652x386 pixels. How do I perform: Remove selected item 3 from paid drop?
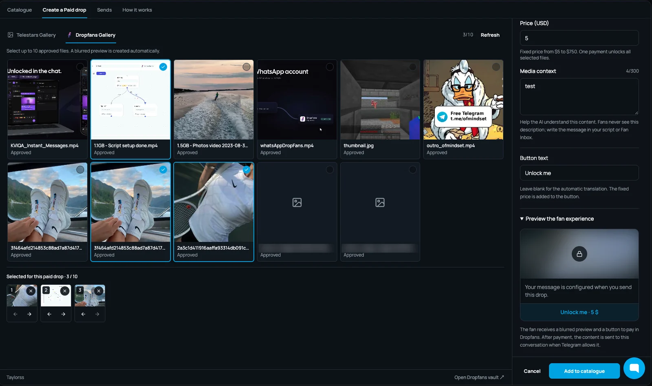click(x=99, y=291)
